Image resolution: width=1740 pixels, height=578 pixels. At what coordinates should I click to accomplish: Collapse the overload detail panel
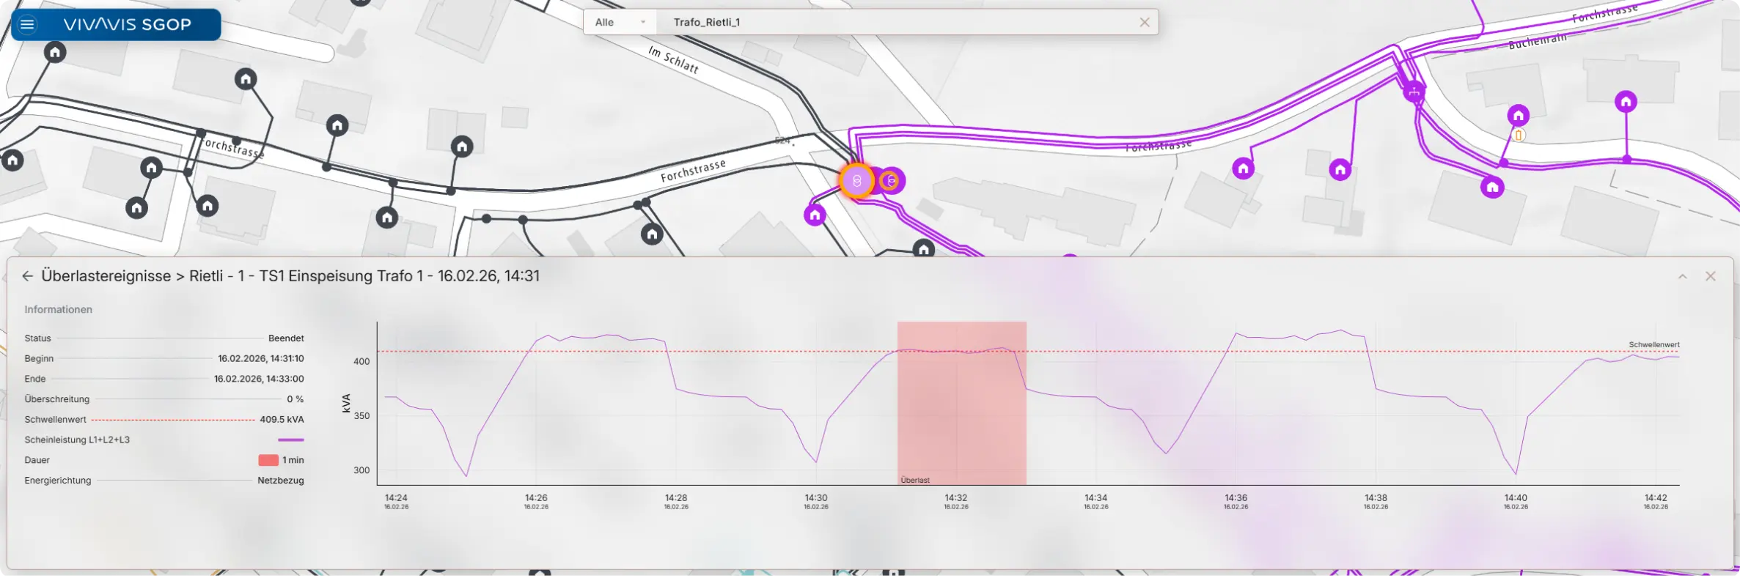click(1683, 276)
